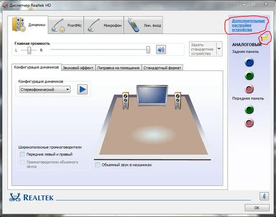Open the Лин. вход tab

click(143, 25)
